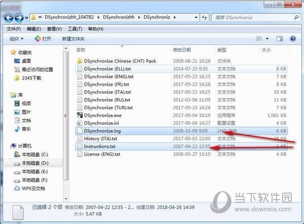This screenshot has height=224, width=304.
Task: Sort by the 修改日期 column header
Action: click(x=182, y=50)
